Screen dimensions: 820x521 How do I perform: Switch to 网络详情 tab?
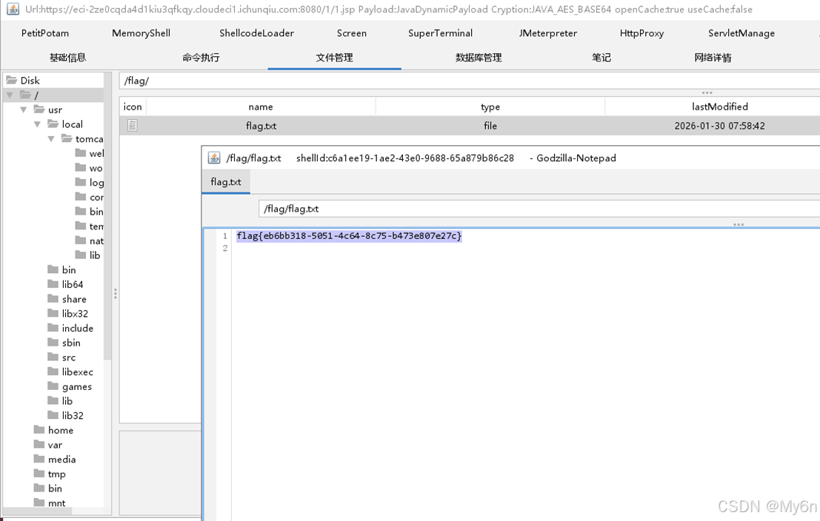713,58
